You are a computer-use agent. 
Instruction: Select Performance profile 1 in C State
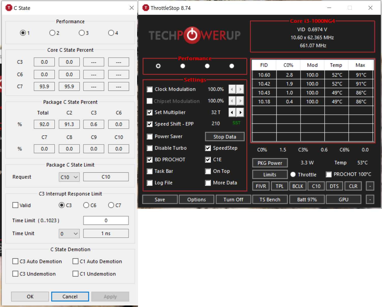tap(23, 33)
